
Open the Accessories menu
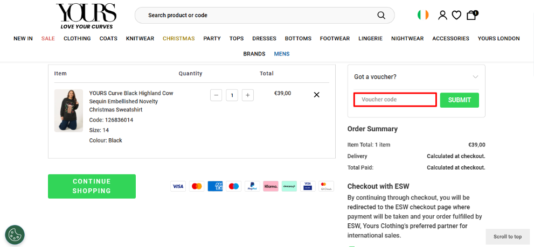point(451,38)
